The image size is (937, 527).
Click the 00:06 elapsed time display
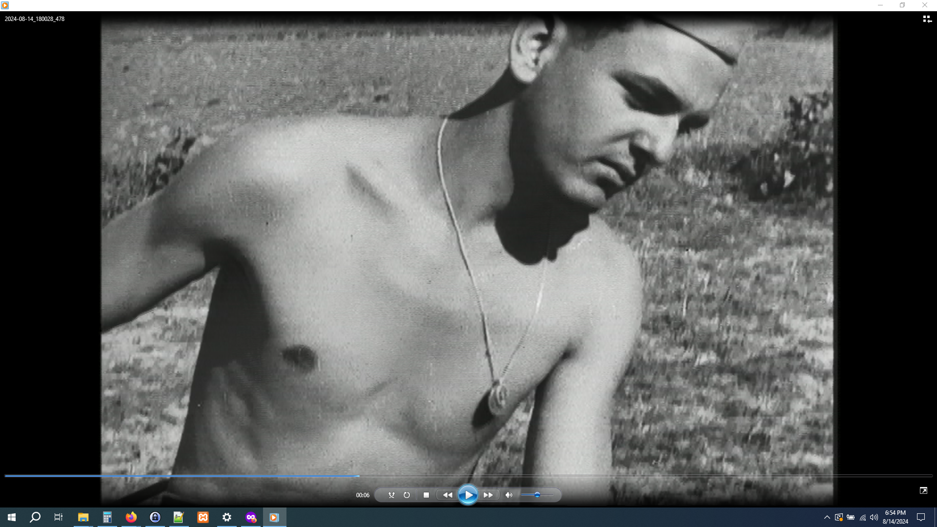tap(363, 495)
